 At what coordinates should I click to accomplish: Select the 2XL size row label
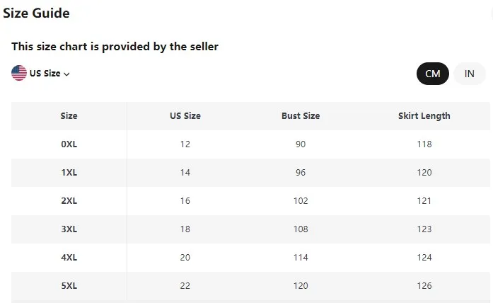(x=69, y=201)
